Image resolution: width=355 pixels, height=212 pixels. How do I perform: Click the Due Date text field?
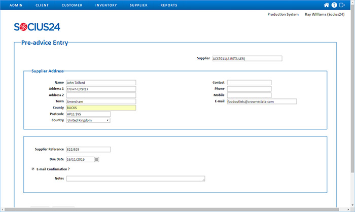80,159
